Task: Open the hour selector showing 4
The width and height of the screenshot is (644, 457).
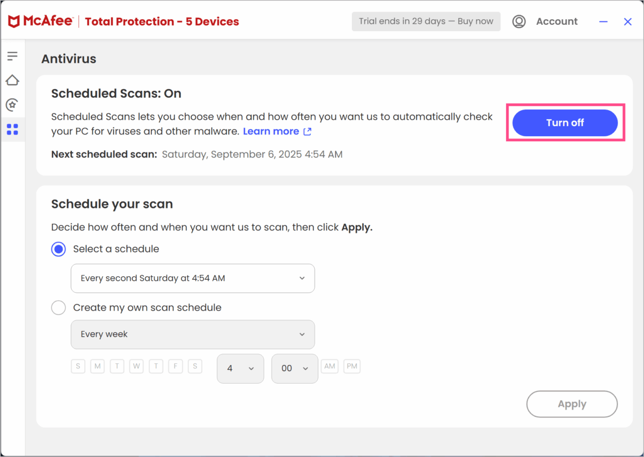Action: point(240,368)
